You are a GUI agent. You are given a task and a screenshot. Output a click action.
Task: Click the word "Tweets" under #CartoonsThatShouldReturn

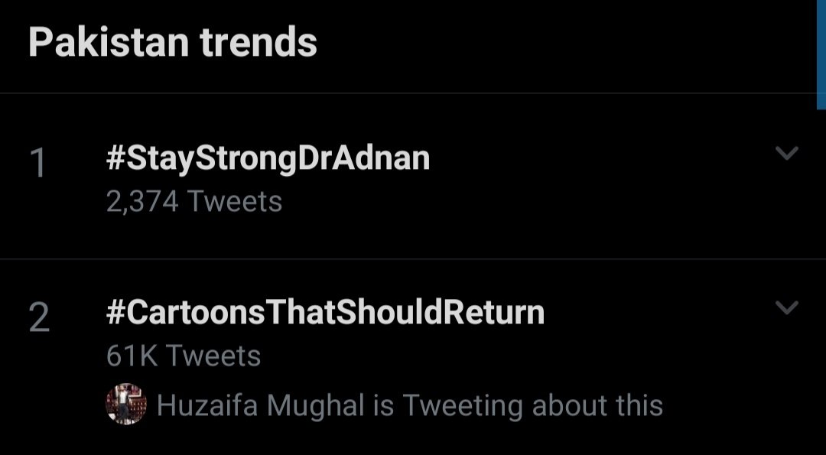(x=213, y=356)
